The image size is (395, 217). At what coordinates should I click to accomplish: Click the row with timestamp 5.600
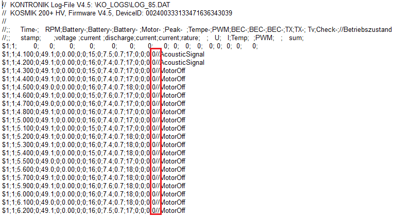tap(94, 170)
